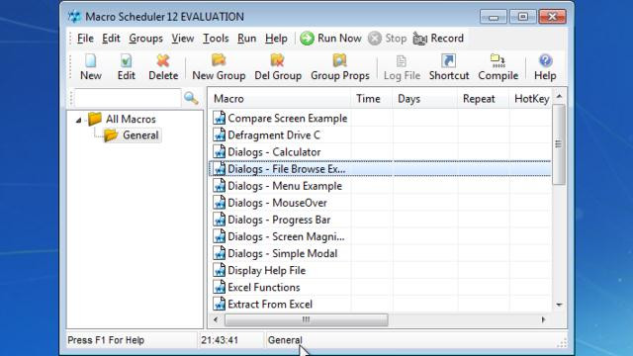
Task: Click the Days column header
Action: [x=424, y=99]
